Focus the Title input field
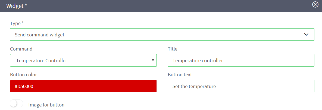This screenshot has height=110, width=322. [x=241, y=60]
